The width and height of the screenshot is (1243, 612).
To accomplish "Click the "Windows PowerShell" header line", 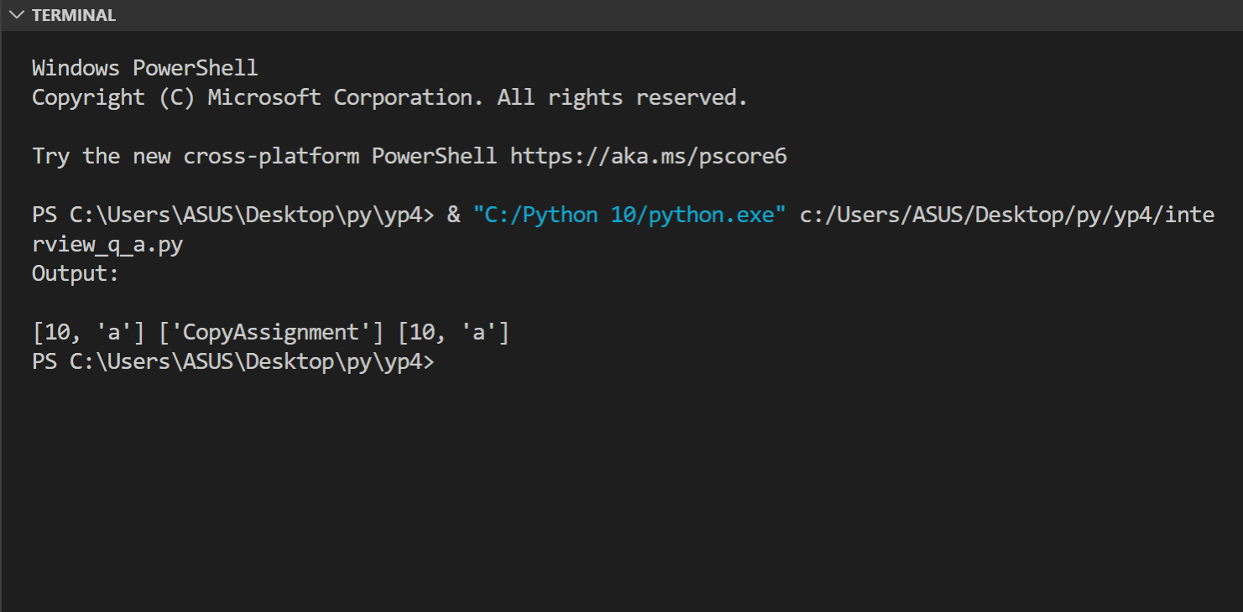I will tap(144, 68).
